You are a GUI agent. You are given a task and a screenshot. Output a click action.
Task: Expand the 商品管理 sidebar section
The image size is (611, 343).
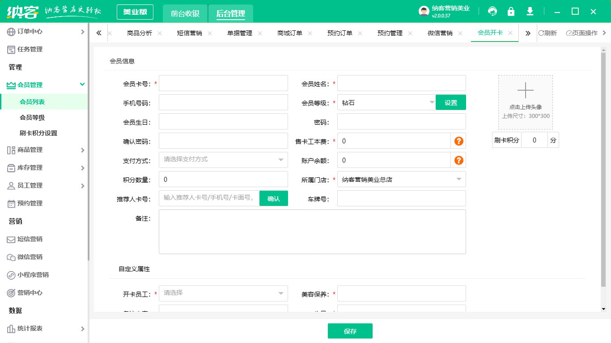pyautogui.click(x=42, y=150)
